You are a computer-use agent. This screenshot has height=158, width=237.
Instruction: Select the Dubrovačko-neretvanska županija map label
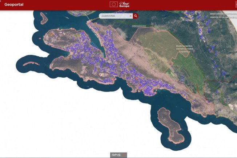(x=184, y=48)
